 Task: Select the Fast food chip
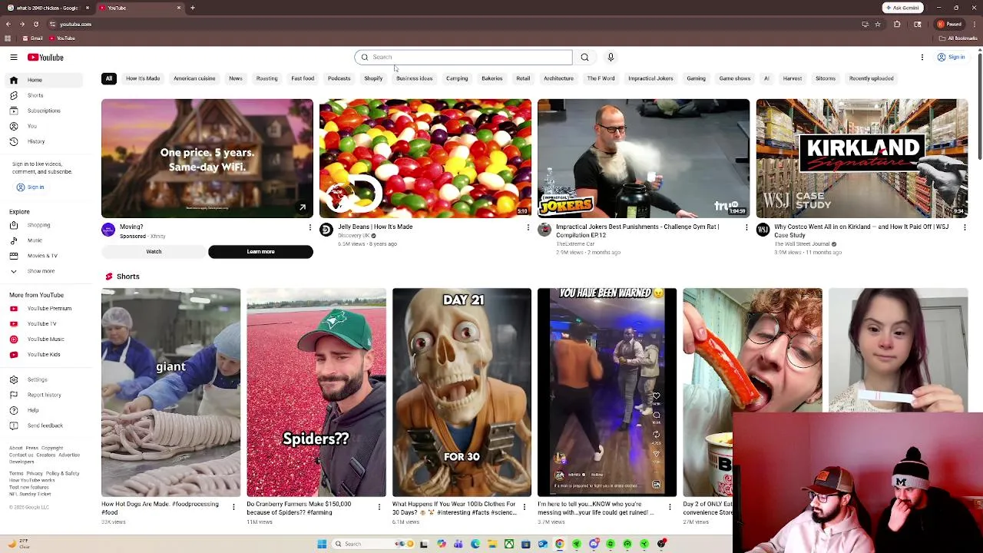point(303,78)
